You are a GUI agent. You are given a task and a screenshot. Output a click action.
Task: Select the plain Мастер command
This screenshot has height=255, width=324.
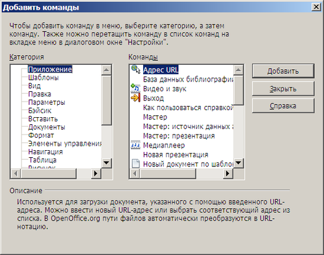click(155, 117)
